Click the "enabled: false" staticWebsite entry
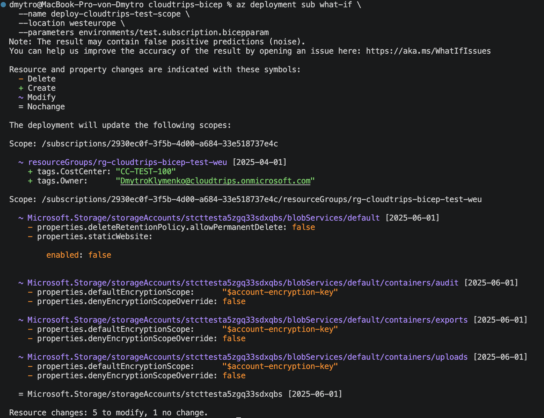The height and width of the screenshot is (418, 544). [79, 255]
